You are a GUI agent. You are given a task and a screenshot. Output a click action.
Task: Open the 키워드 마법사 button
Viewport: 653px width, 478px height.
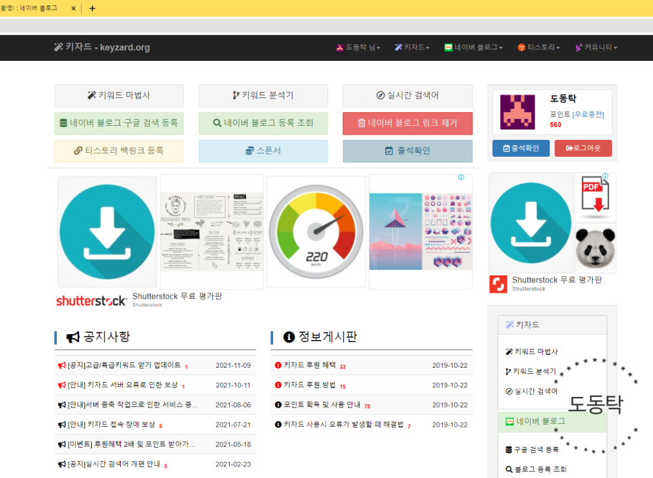point(119,95)
